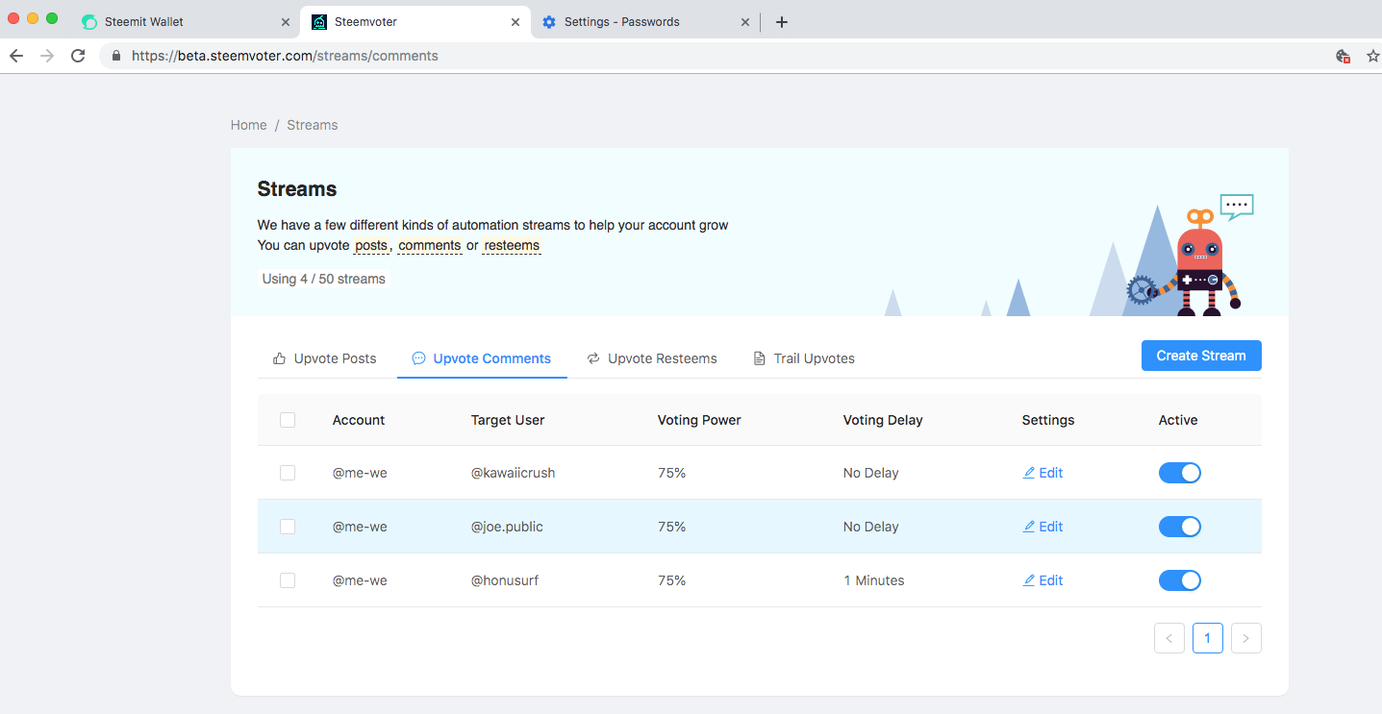Click the highlighted 'resteems' link
1382x714 pixels.
512,245
